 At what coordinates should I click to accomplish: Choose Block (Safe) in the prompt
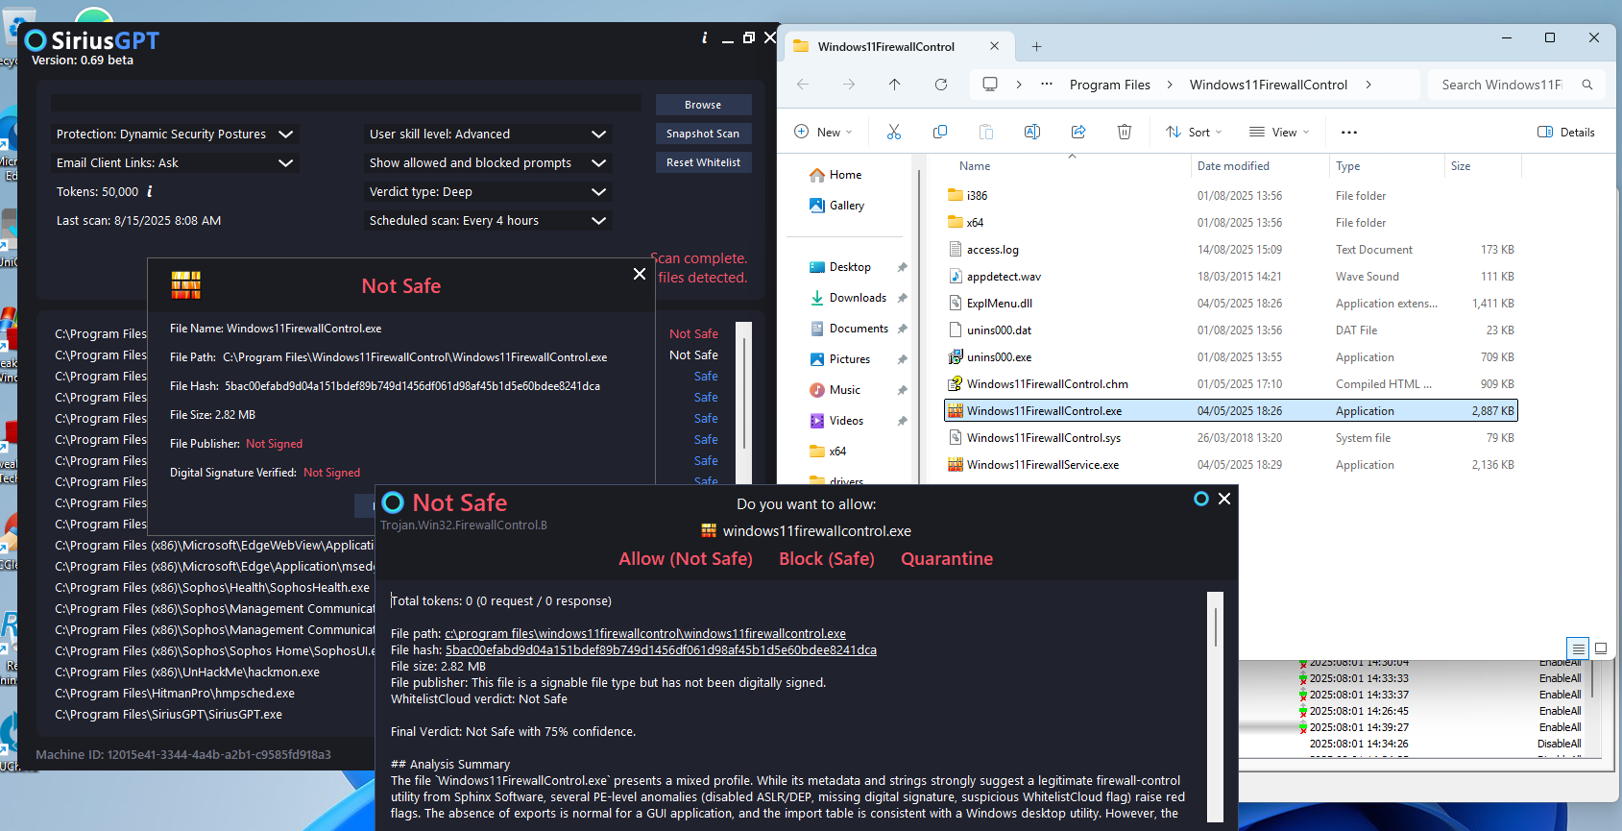827,558
